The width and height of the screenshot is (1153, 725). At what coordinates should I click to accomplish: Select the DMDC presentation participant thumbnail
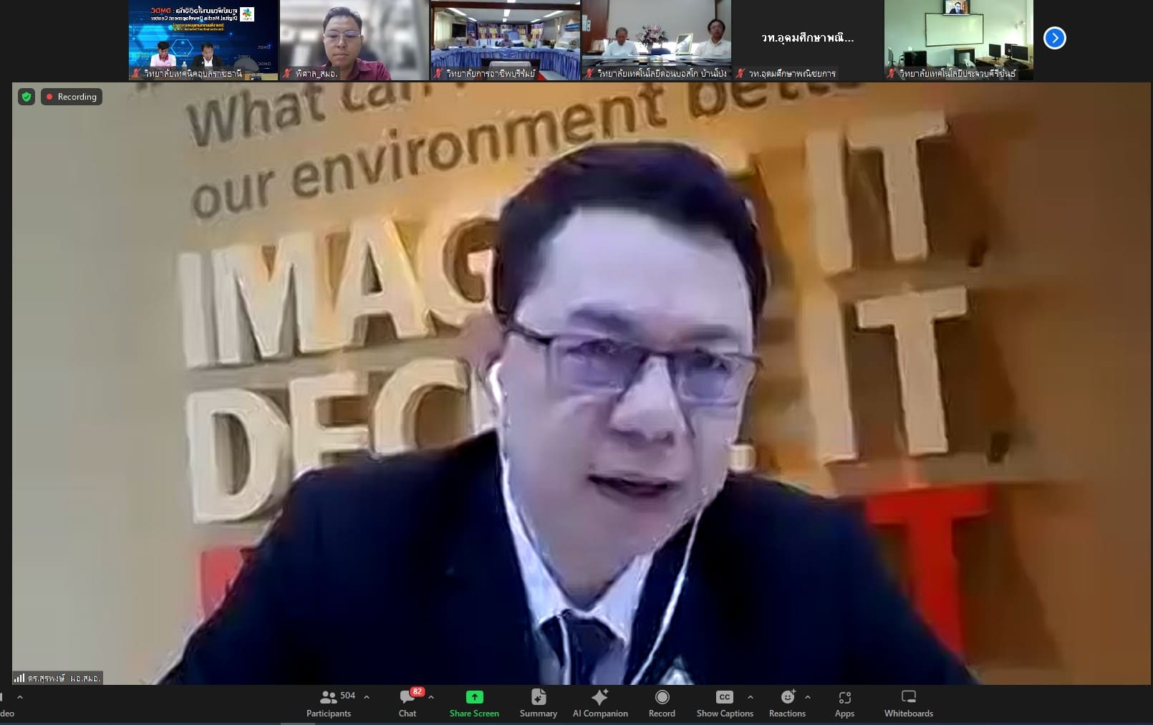tap(203, 39)
